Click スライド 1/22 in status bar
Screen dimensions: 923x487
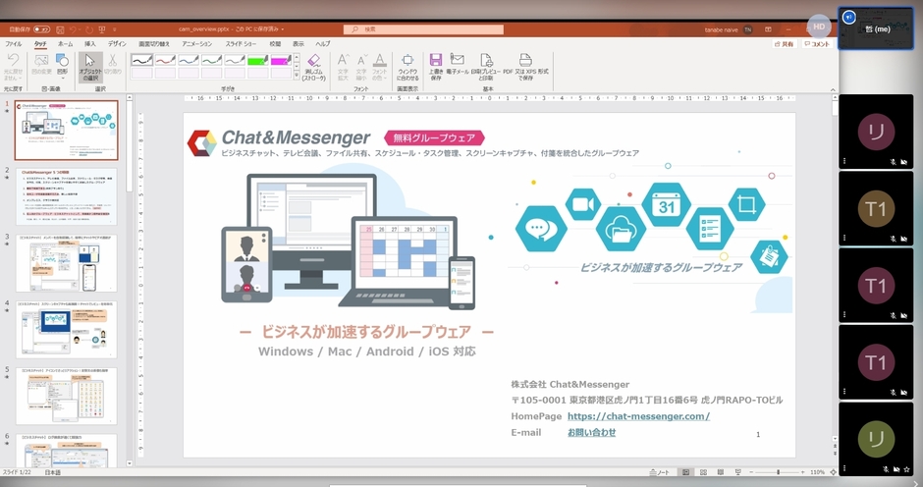(17, 472)
